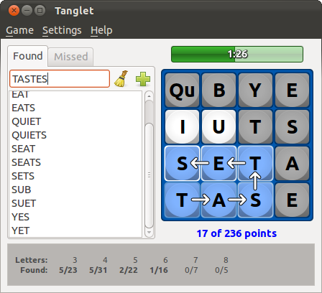The image size is (322, 293).
Task: Open the Game menu
Action: click(x=19, y=30)
